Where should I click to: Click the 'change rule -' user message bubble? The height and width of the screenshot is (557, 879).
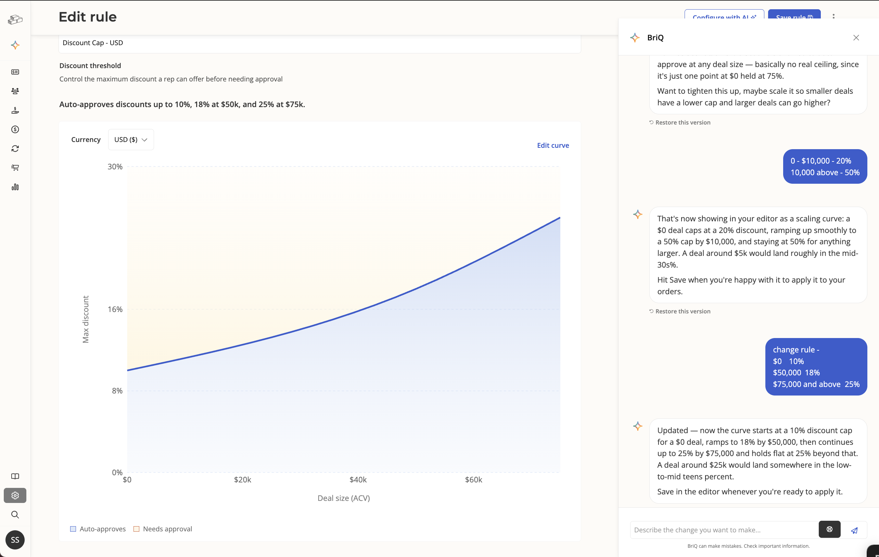pos(816,366)
